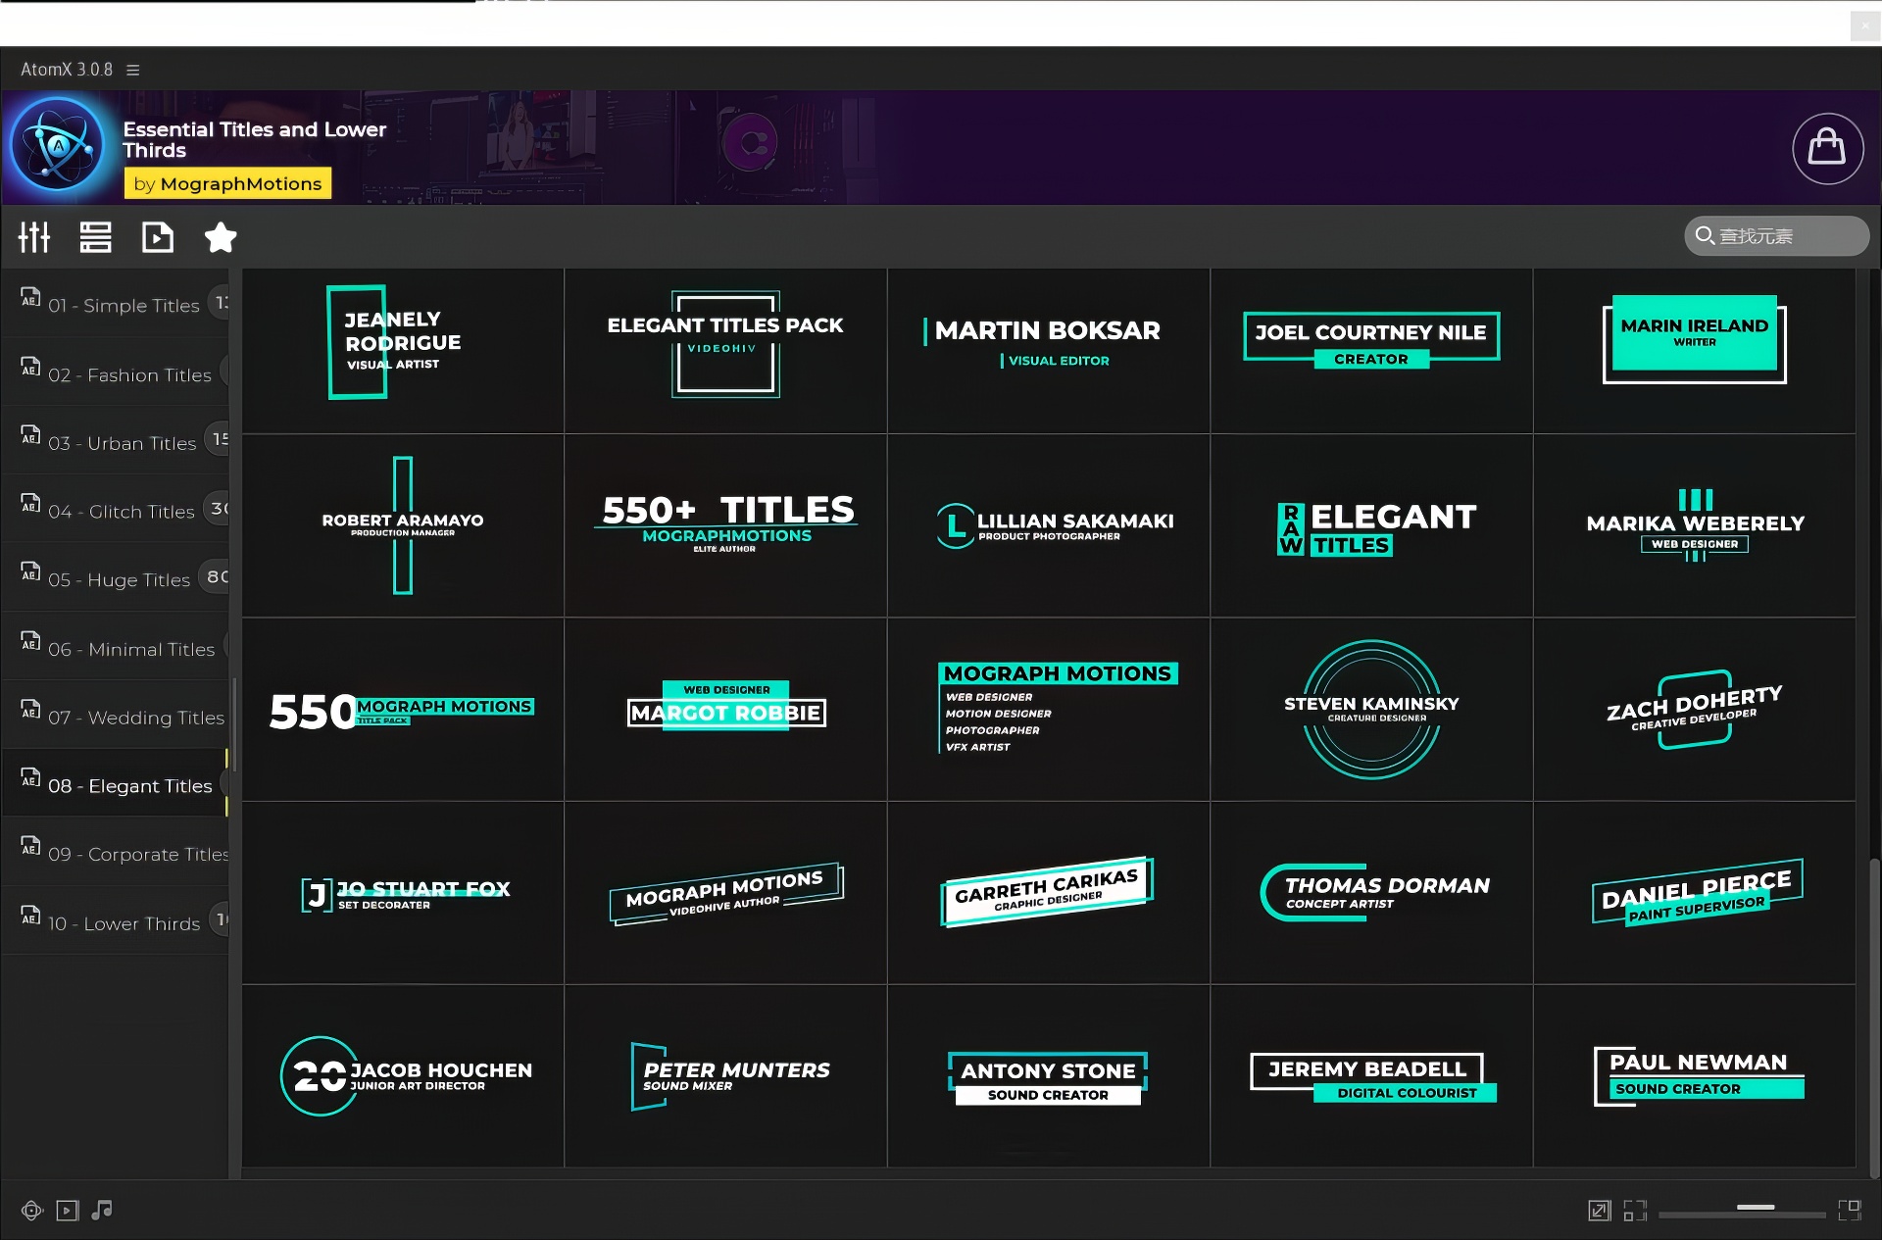Screen dimensions: 1882x1240
Task: Open the shopping bag store icon
Action: (x=1827, y=148)
